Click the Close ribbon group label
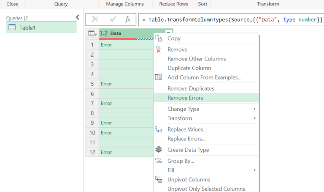This screenshot has height=192, width=324. point(12,4)
